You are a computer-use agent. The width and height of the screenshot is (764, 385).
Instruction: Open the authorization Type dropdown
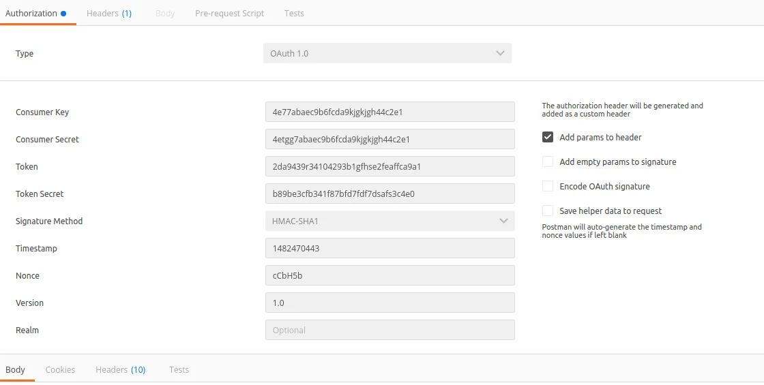point(387,53)
